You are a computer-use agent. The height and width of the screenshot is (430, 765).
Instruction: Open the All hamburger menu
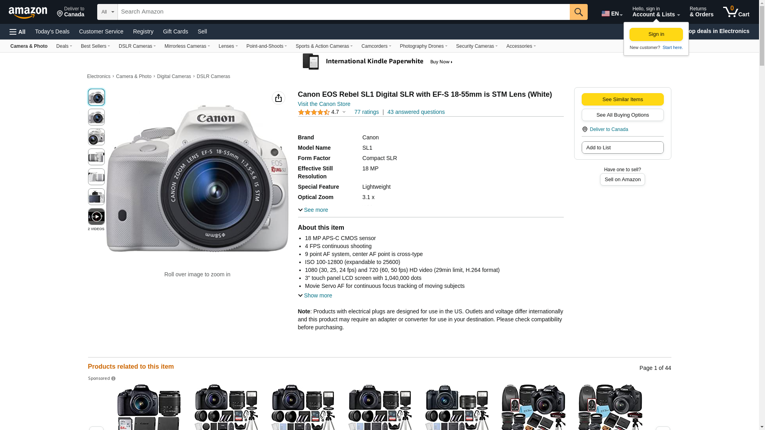(x=18, y=32)
